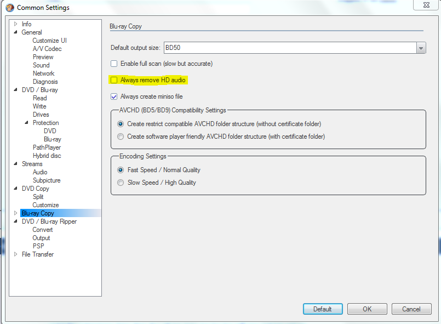Select the DVD Copy category
441x324 pixels.
(x=36, y=189)
